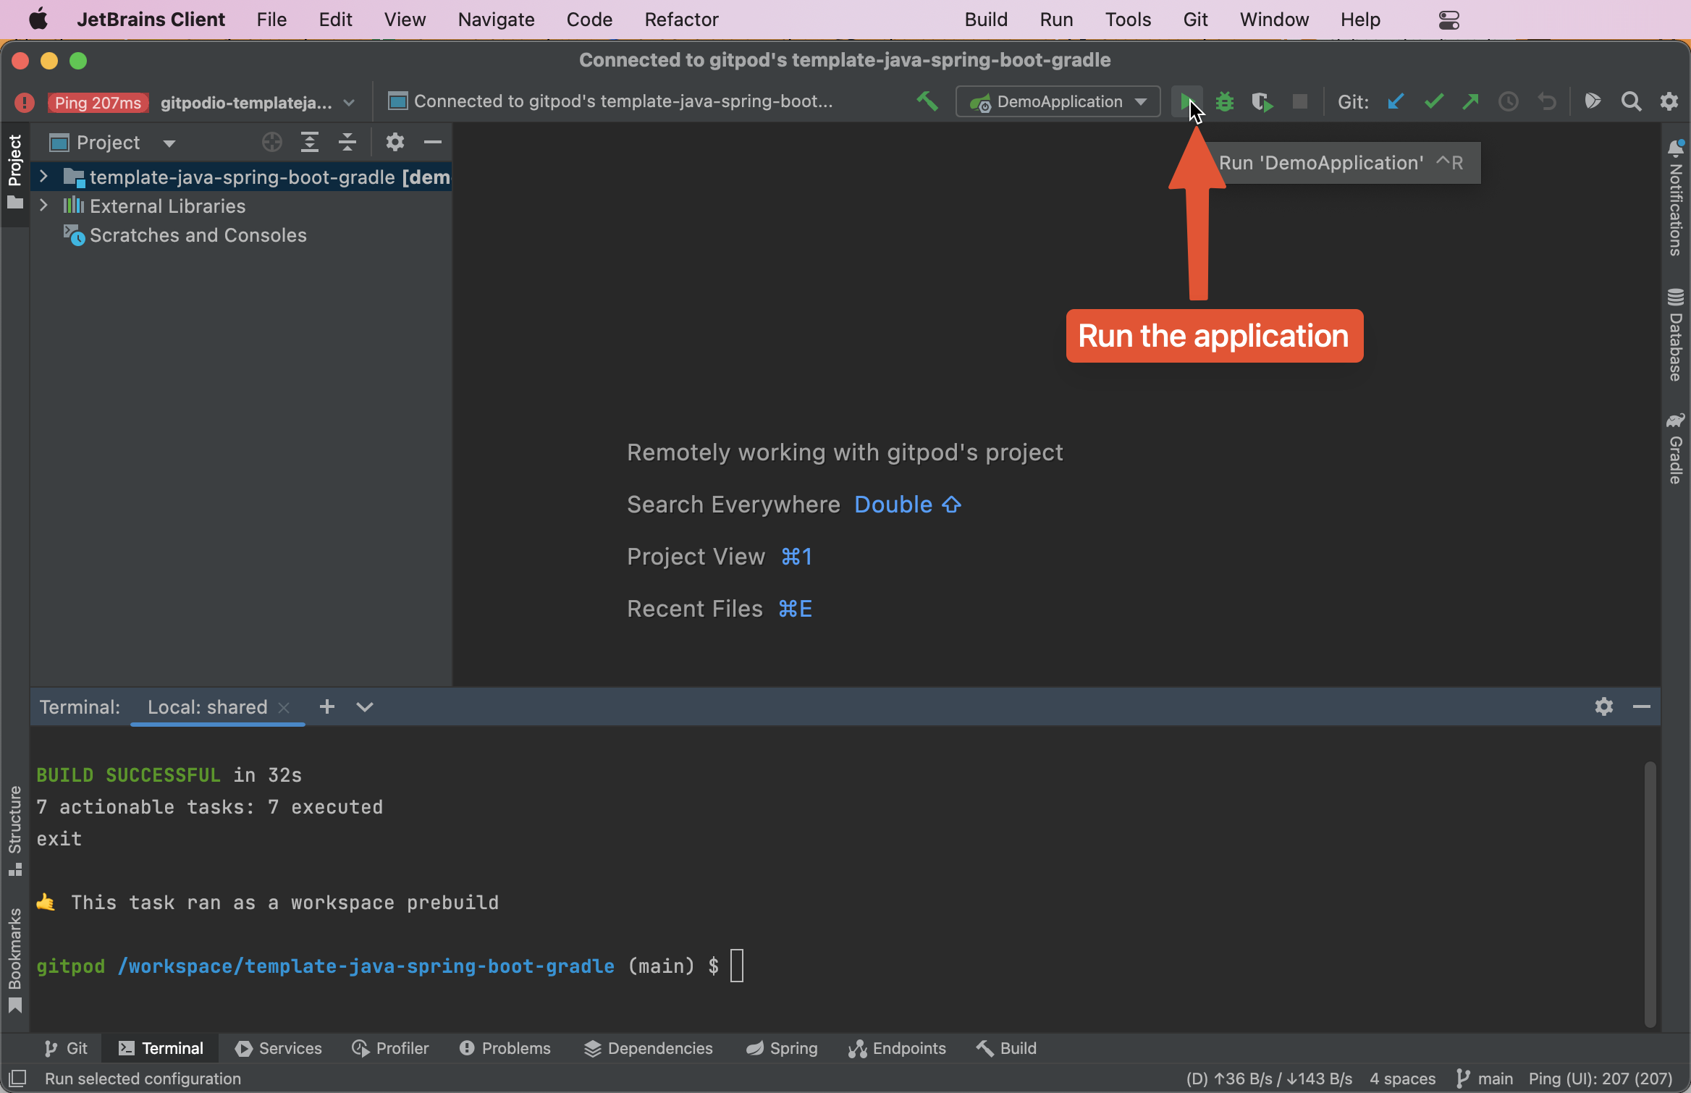Click Git Commit checkmark icon

(1433, 101)
